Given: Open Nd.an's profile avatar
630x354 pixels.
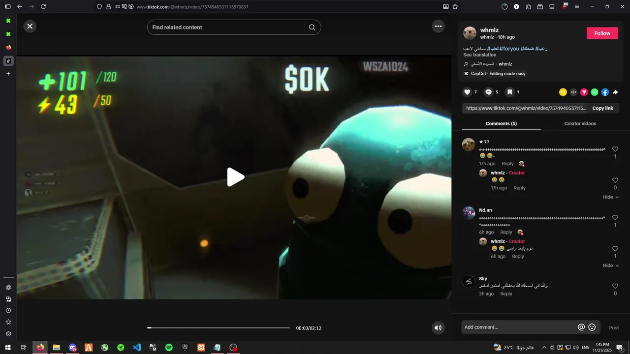Looking at the screenshot, I should click(x=469, y=213).
